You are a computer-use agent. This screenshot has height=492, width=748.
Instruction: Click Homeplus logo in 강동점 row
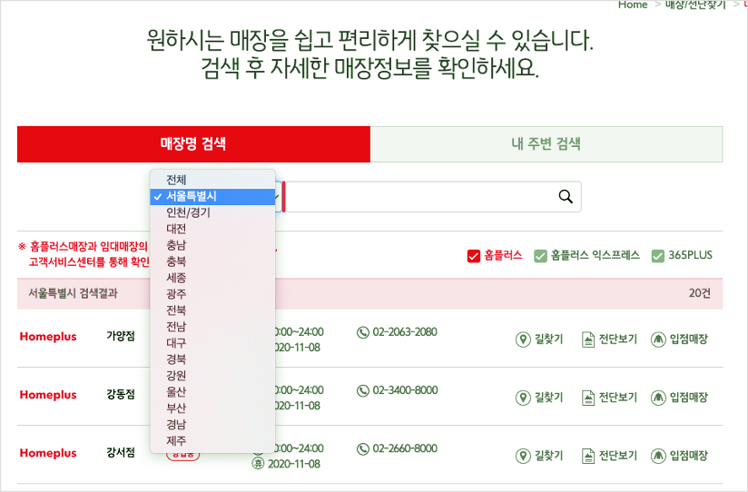pyautogui.click(x=48, y=395)
